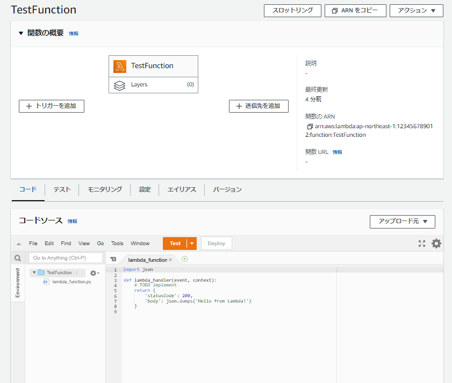The width and height of the screenshot is (452, 383).
Task: Run the orange Test button
Action: (x=175, y=244)
